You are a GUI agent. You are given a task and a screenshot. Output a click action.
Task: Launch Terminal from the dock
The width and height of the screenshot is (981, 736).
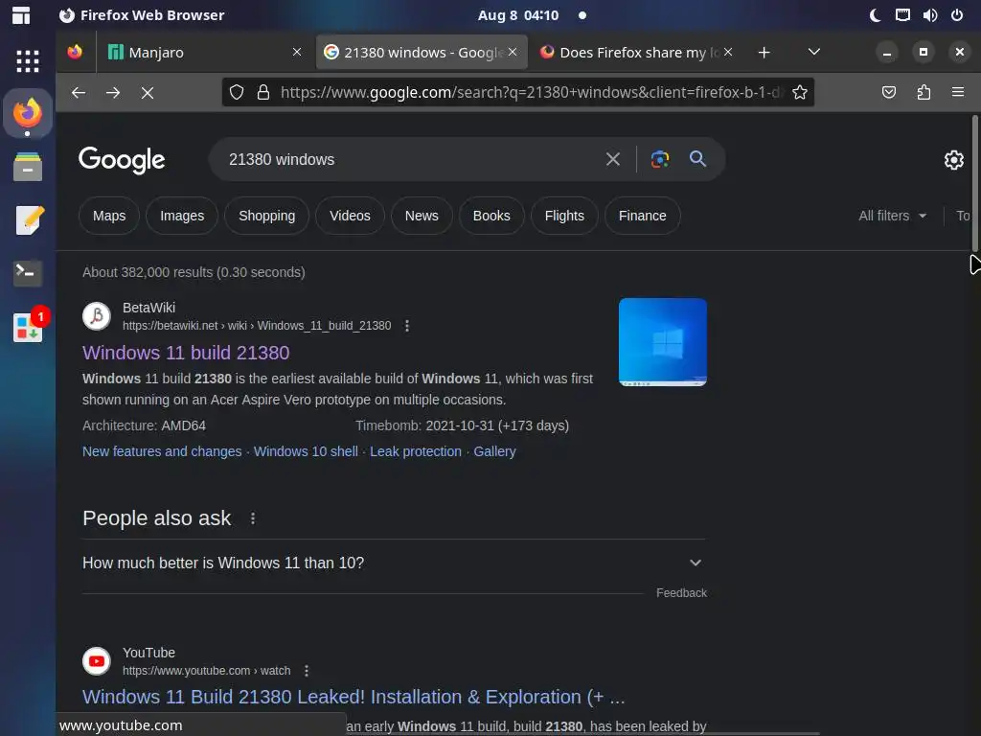(28, 273)
